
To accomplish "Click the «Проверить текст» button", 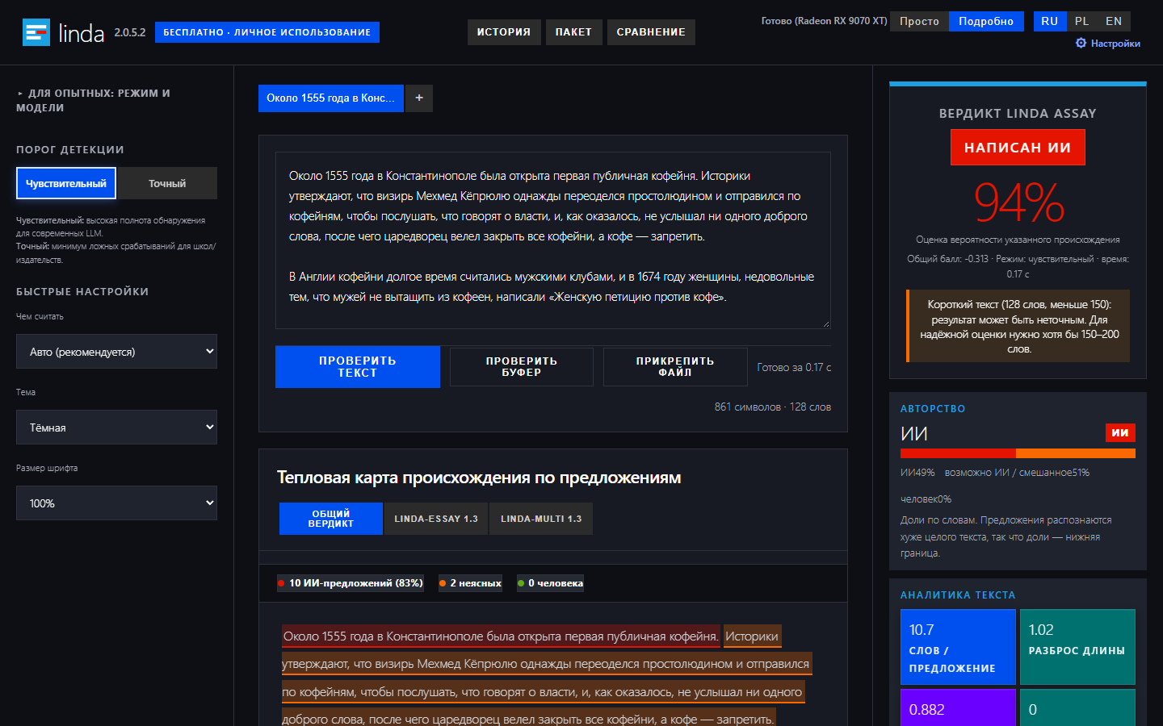I will click(x=358, y=367).
